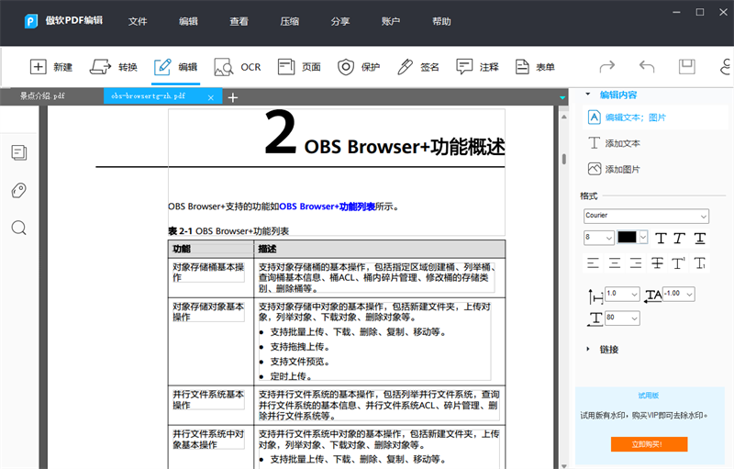
Task: Open the 表单 form tool
Action: point(535,67)
